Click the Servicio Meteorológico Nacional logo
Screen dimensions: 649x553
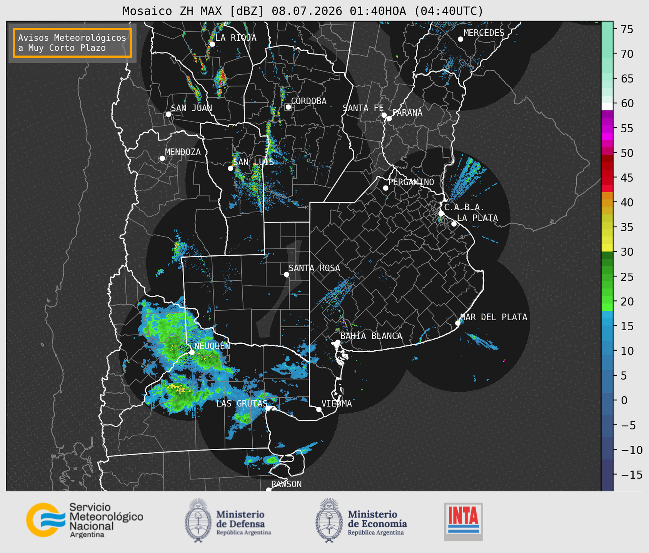pos(84,520)
